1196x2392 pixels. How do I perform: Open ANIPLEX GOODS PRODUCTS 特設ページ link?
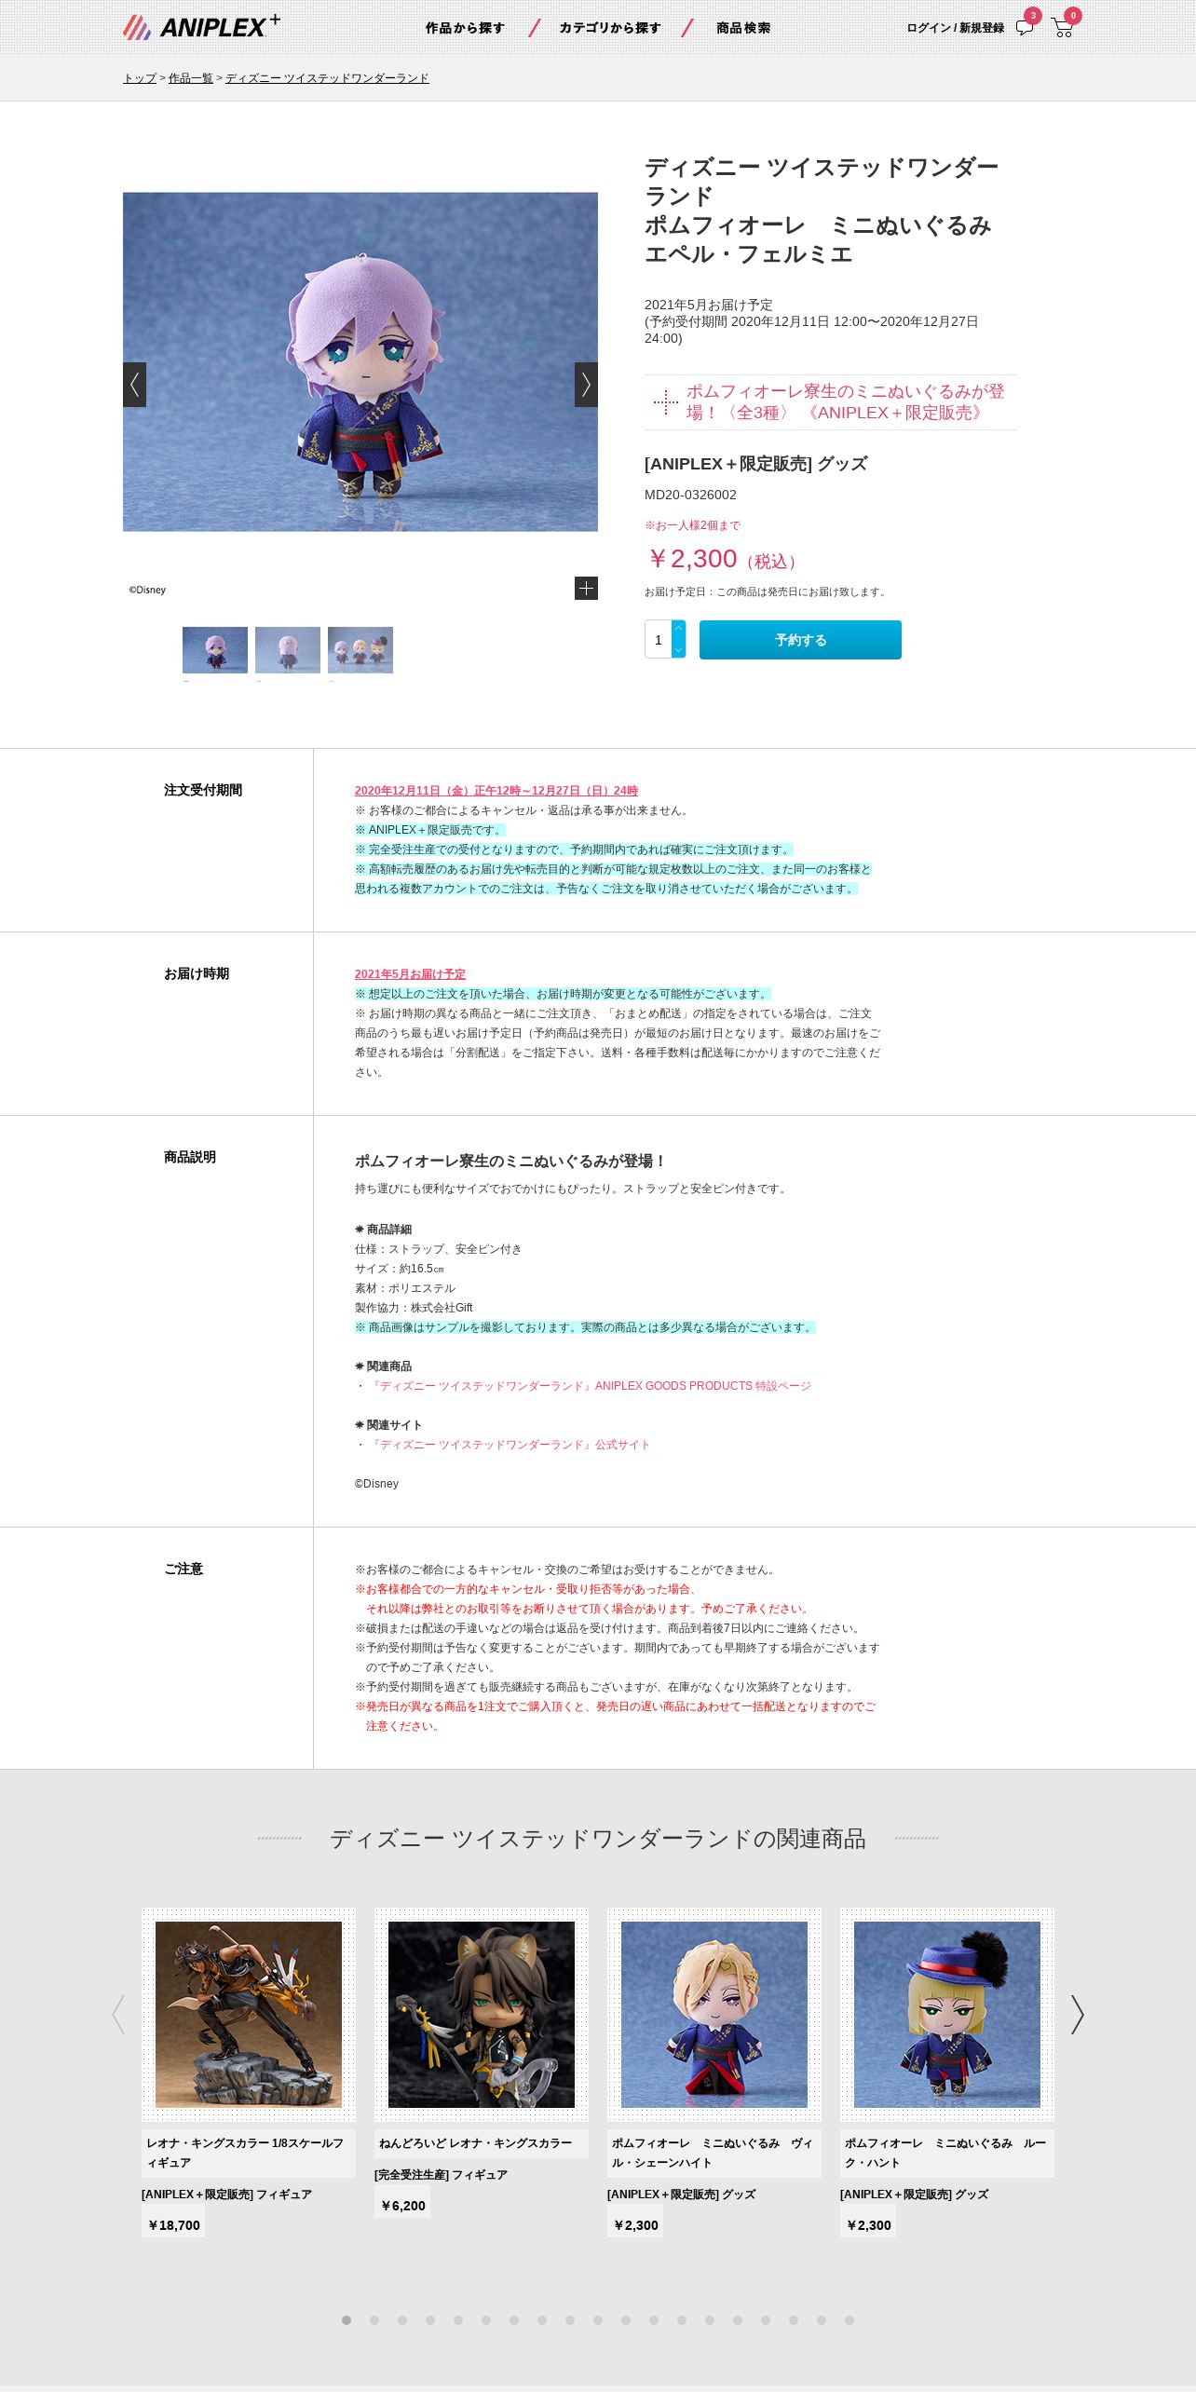pyautogui.click(x=591, y=1386)
